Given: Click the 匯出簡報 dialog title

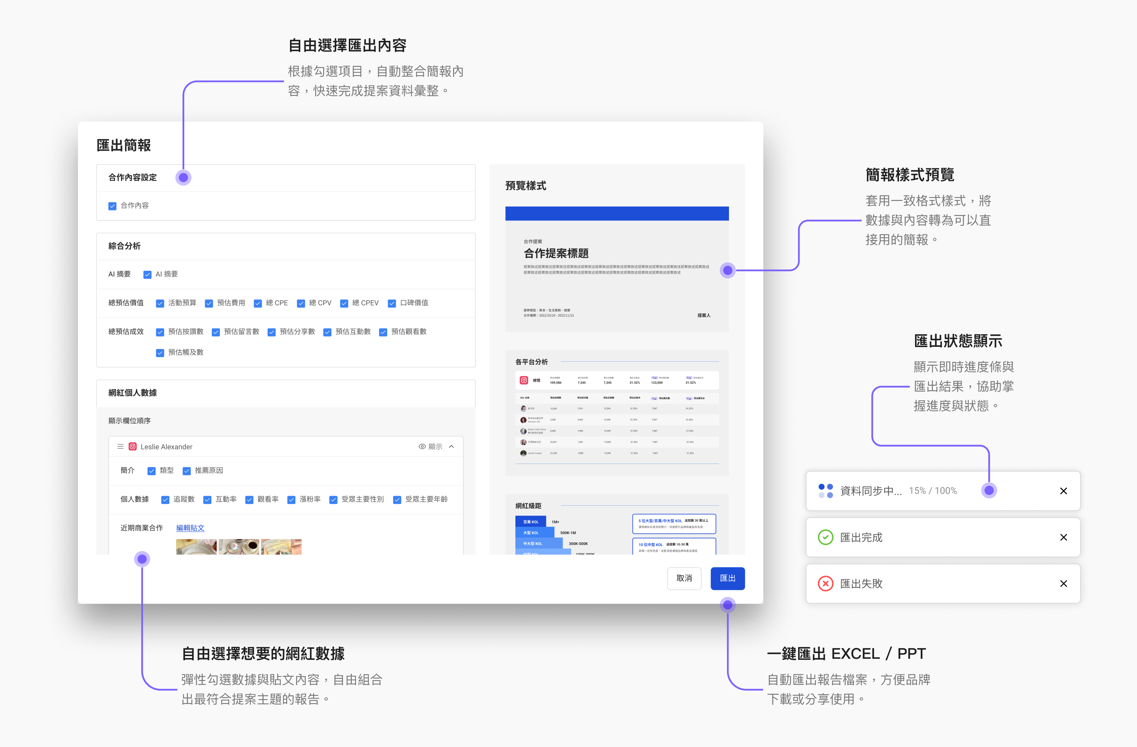Looking at the screenshot, I should (x=124, y=145).
